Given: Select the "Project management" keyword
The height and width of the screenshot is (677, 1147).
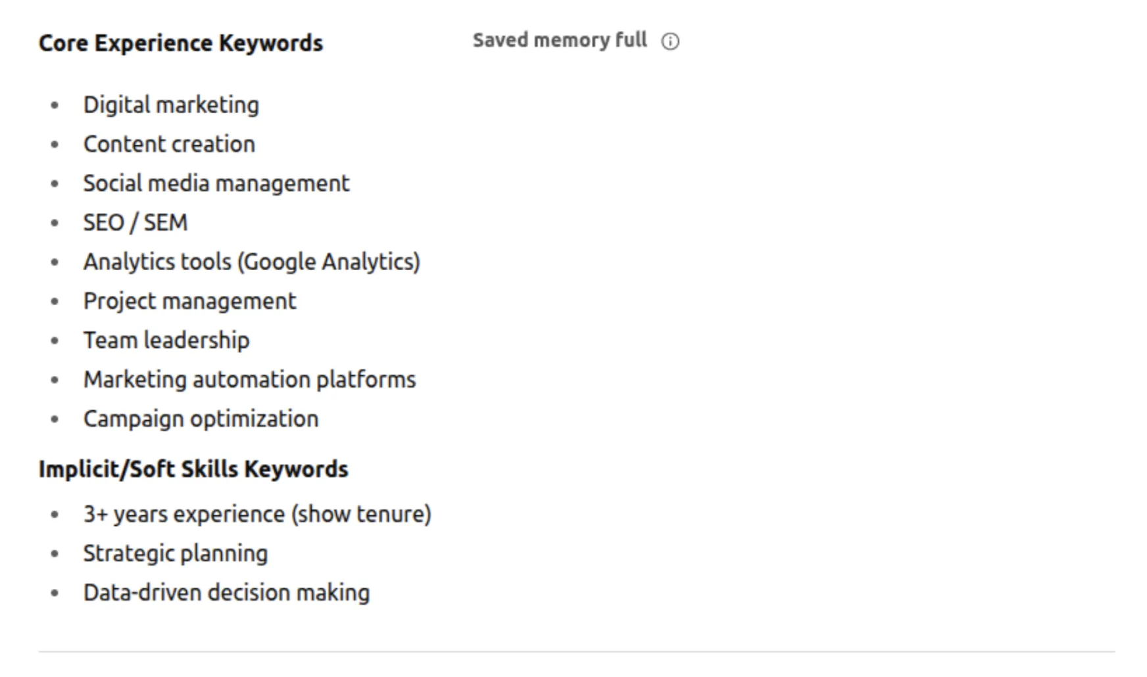Looking at the screenshot, I should tap(189, 301).
